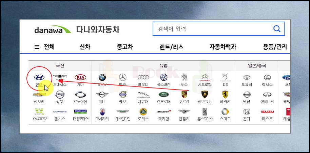Open the SMARTEV logo
Screen dimensions: 310x153
point(39,112)
